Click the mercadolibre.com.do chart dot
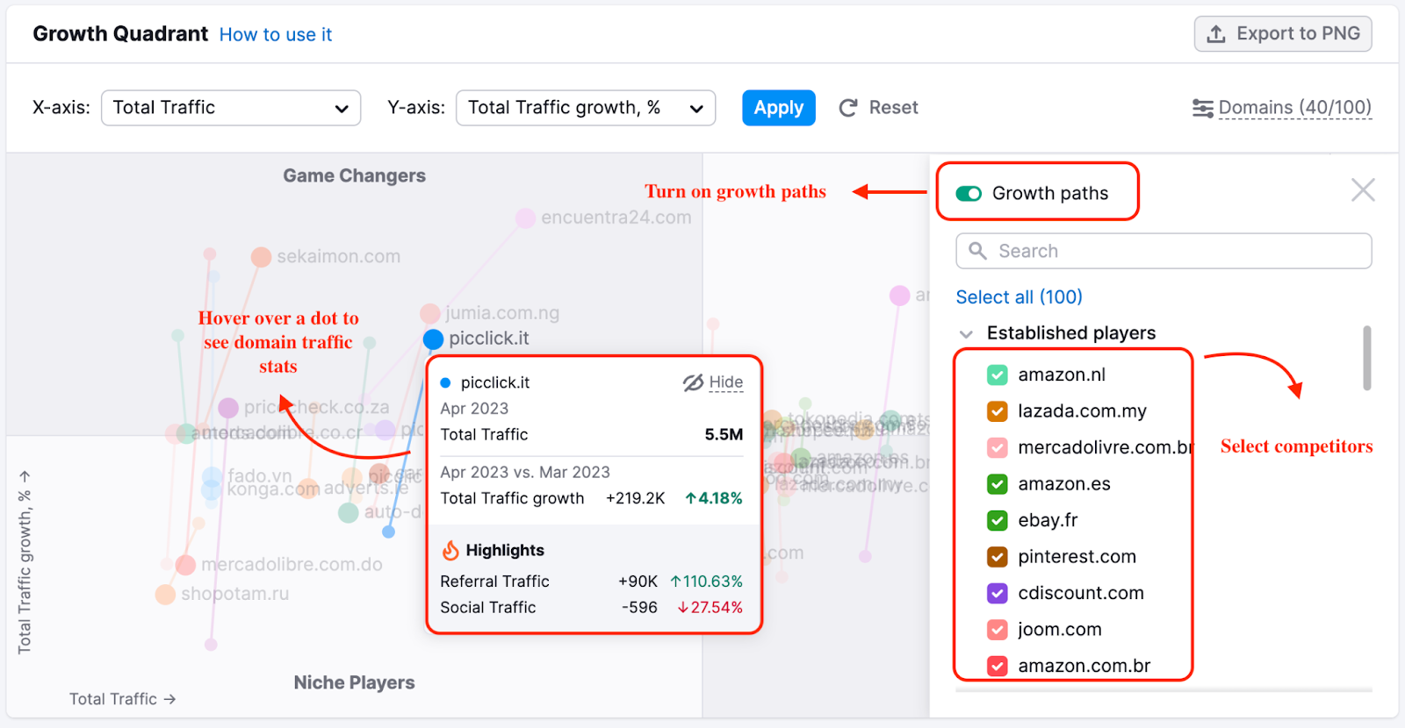Viewport: 1405px width, 728px height. click(x=185, y=565)
